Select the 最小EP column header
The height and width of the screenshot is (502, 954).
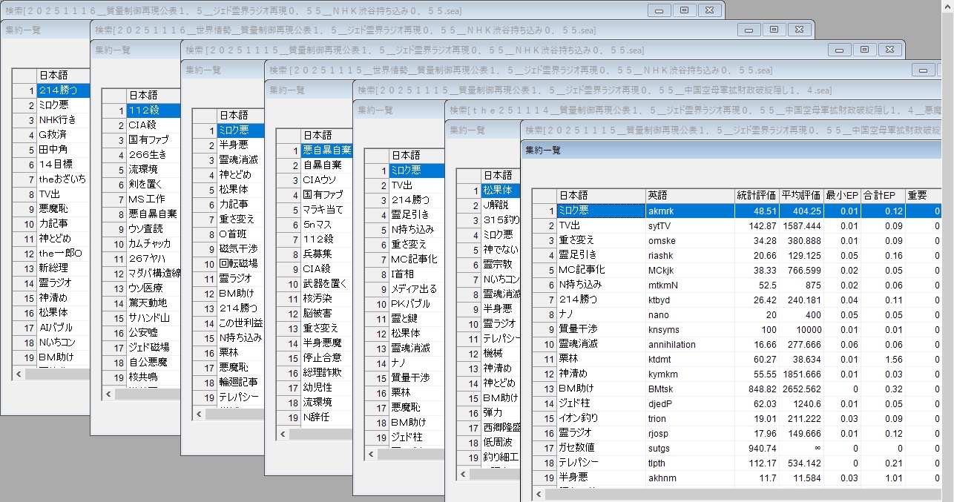click(x=842, y=196)
